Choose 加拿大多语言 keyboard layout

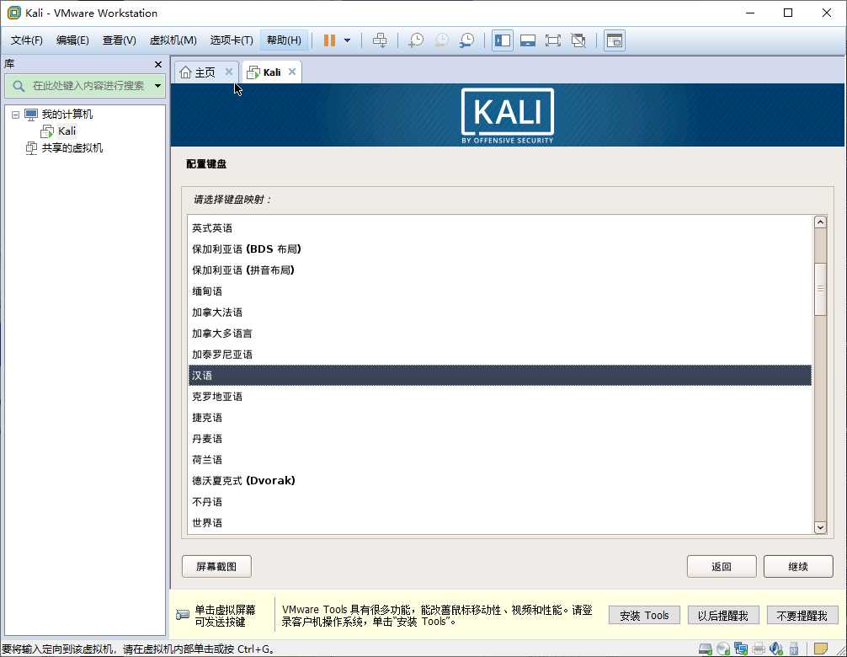[499, 334]
